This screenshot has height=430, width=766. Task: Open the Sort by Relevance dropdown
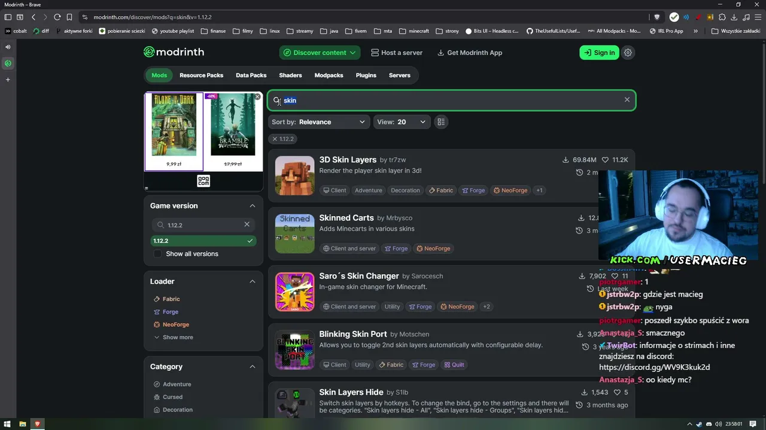318,122
